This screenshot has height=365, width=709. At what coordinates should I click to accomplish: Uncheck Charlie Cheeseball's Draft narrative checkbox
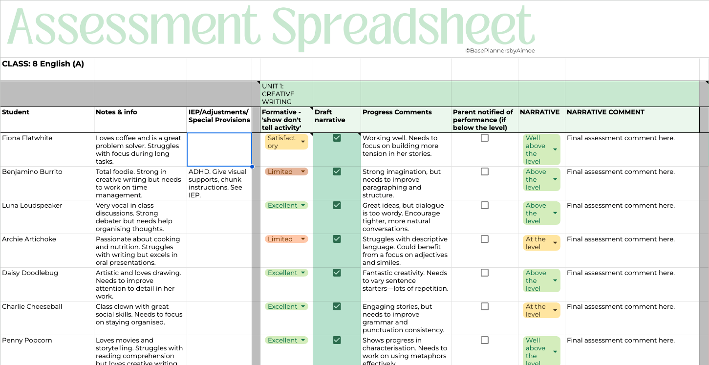point(336,306)
